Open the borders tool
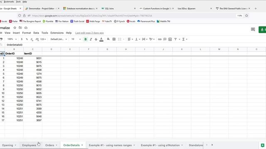This screenshot has width=266, height=149. 114,39
